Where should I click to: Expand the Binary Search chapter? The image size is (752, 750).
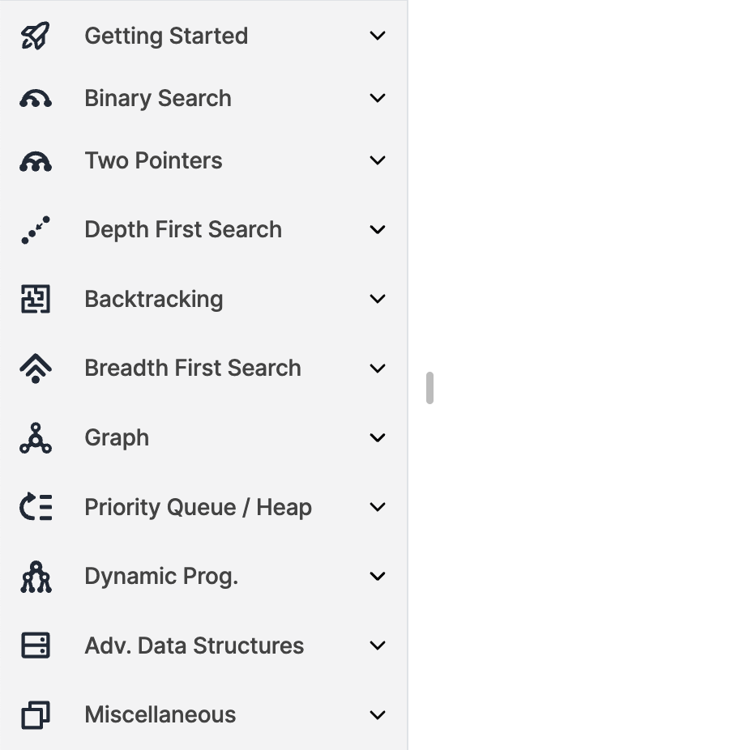pyautogui.click(x=378, y=97)
